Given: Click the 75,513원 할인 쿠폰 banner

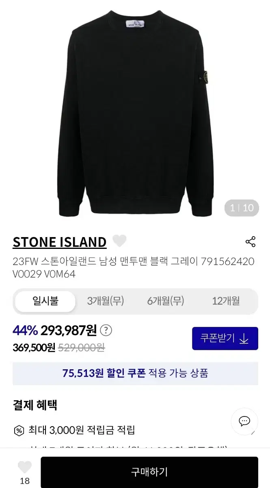Looking at the screenshot, I should pyautogui.click(x=135, y=373).
